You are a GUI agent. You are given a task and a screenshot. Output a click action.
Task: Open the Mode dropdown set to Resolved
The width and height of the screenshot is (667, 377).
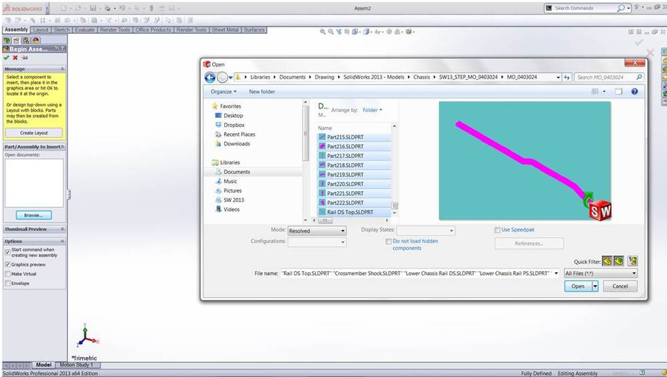pos(317,230)
